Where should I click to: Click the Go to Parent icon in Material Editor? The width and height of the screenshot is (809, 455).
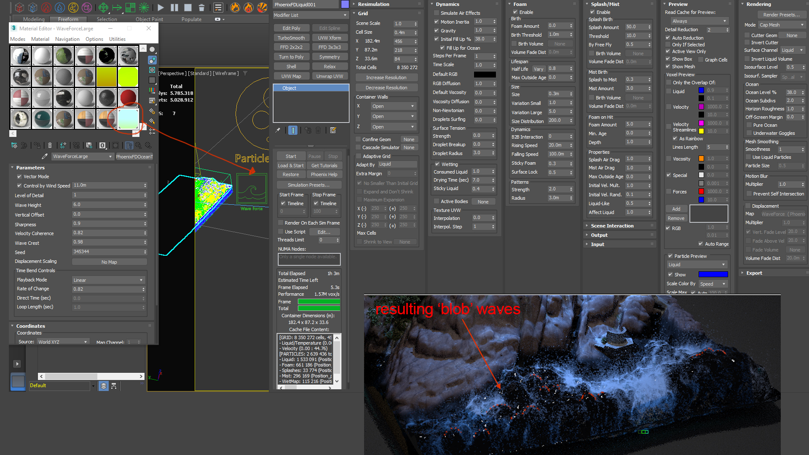pos(138,145)
